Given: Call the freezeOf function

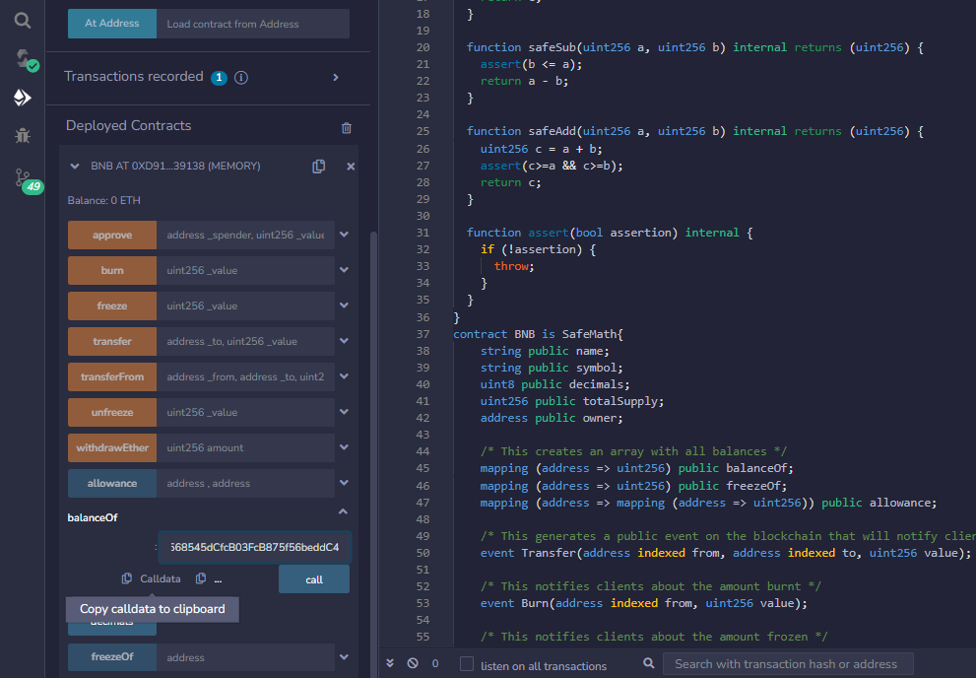Looking at the screenshot, I should 112,657.
